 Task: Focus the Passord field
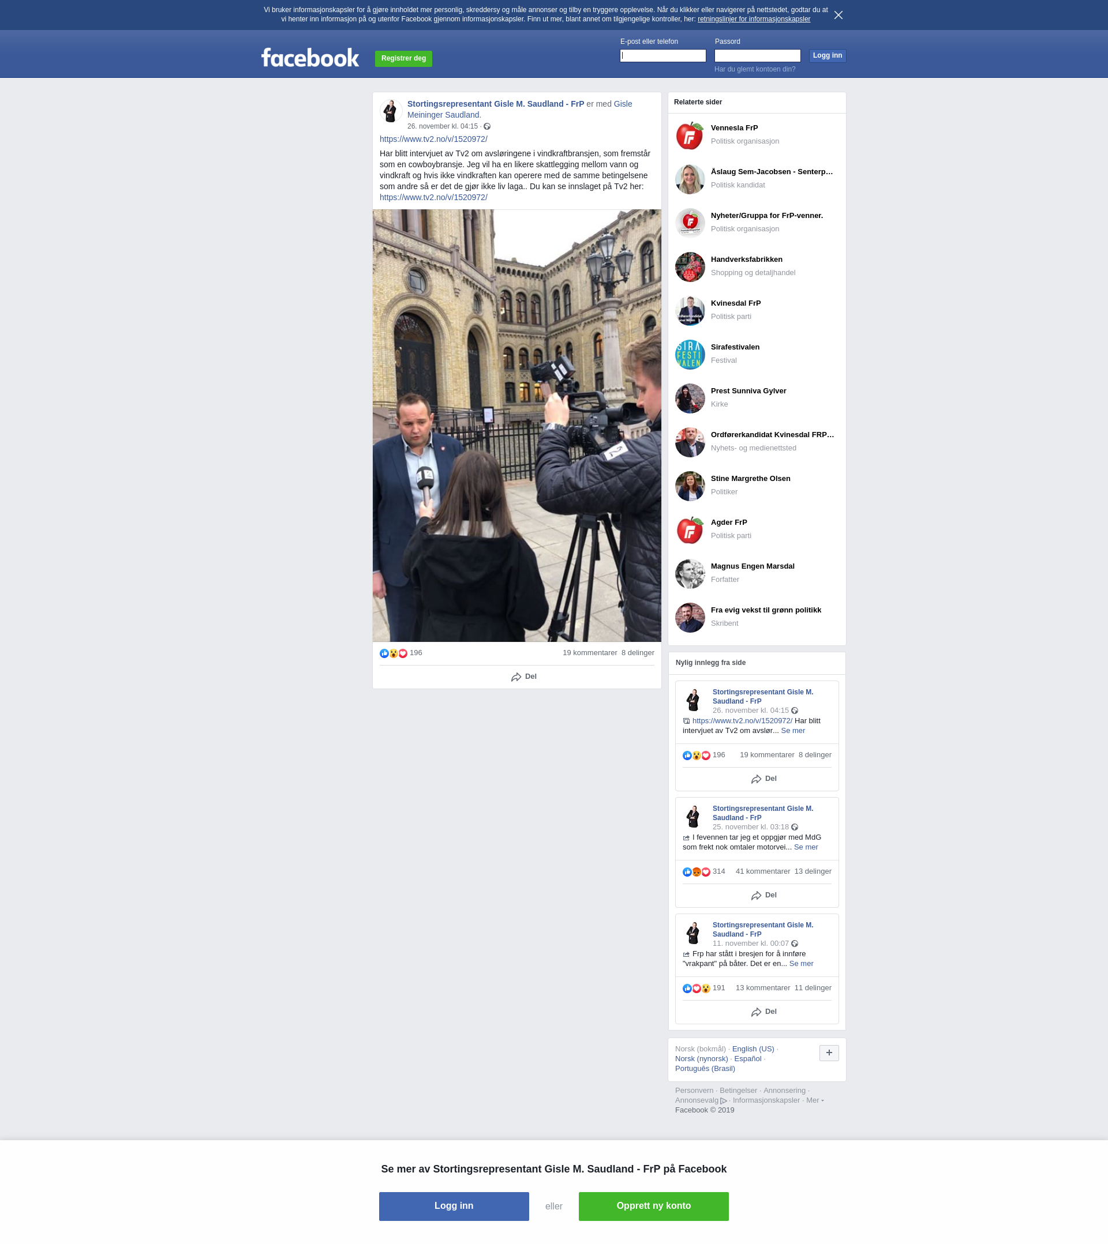757,55
